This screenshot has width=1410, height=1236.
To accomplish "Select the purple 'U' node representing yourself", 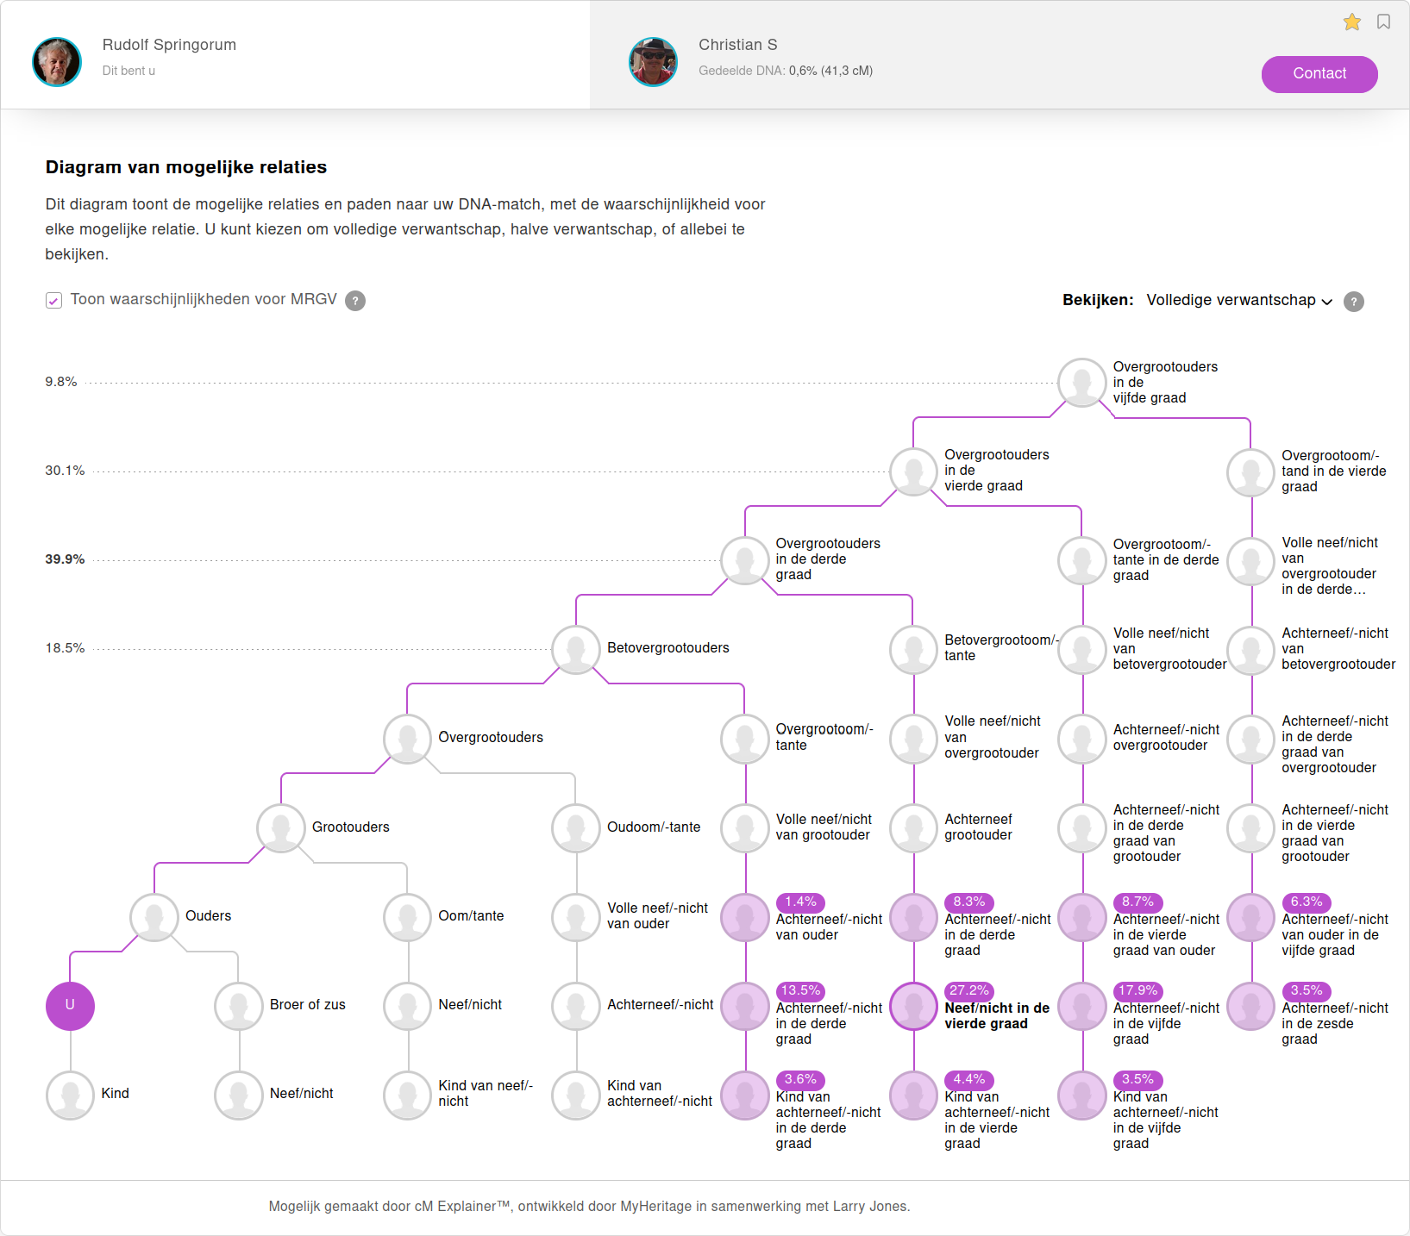I will pos(70,1006).
